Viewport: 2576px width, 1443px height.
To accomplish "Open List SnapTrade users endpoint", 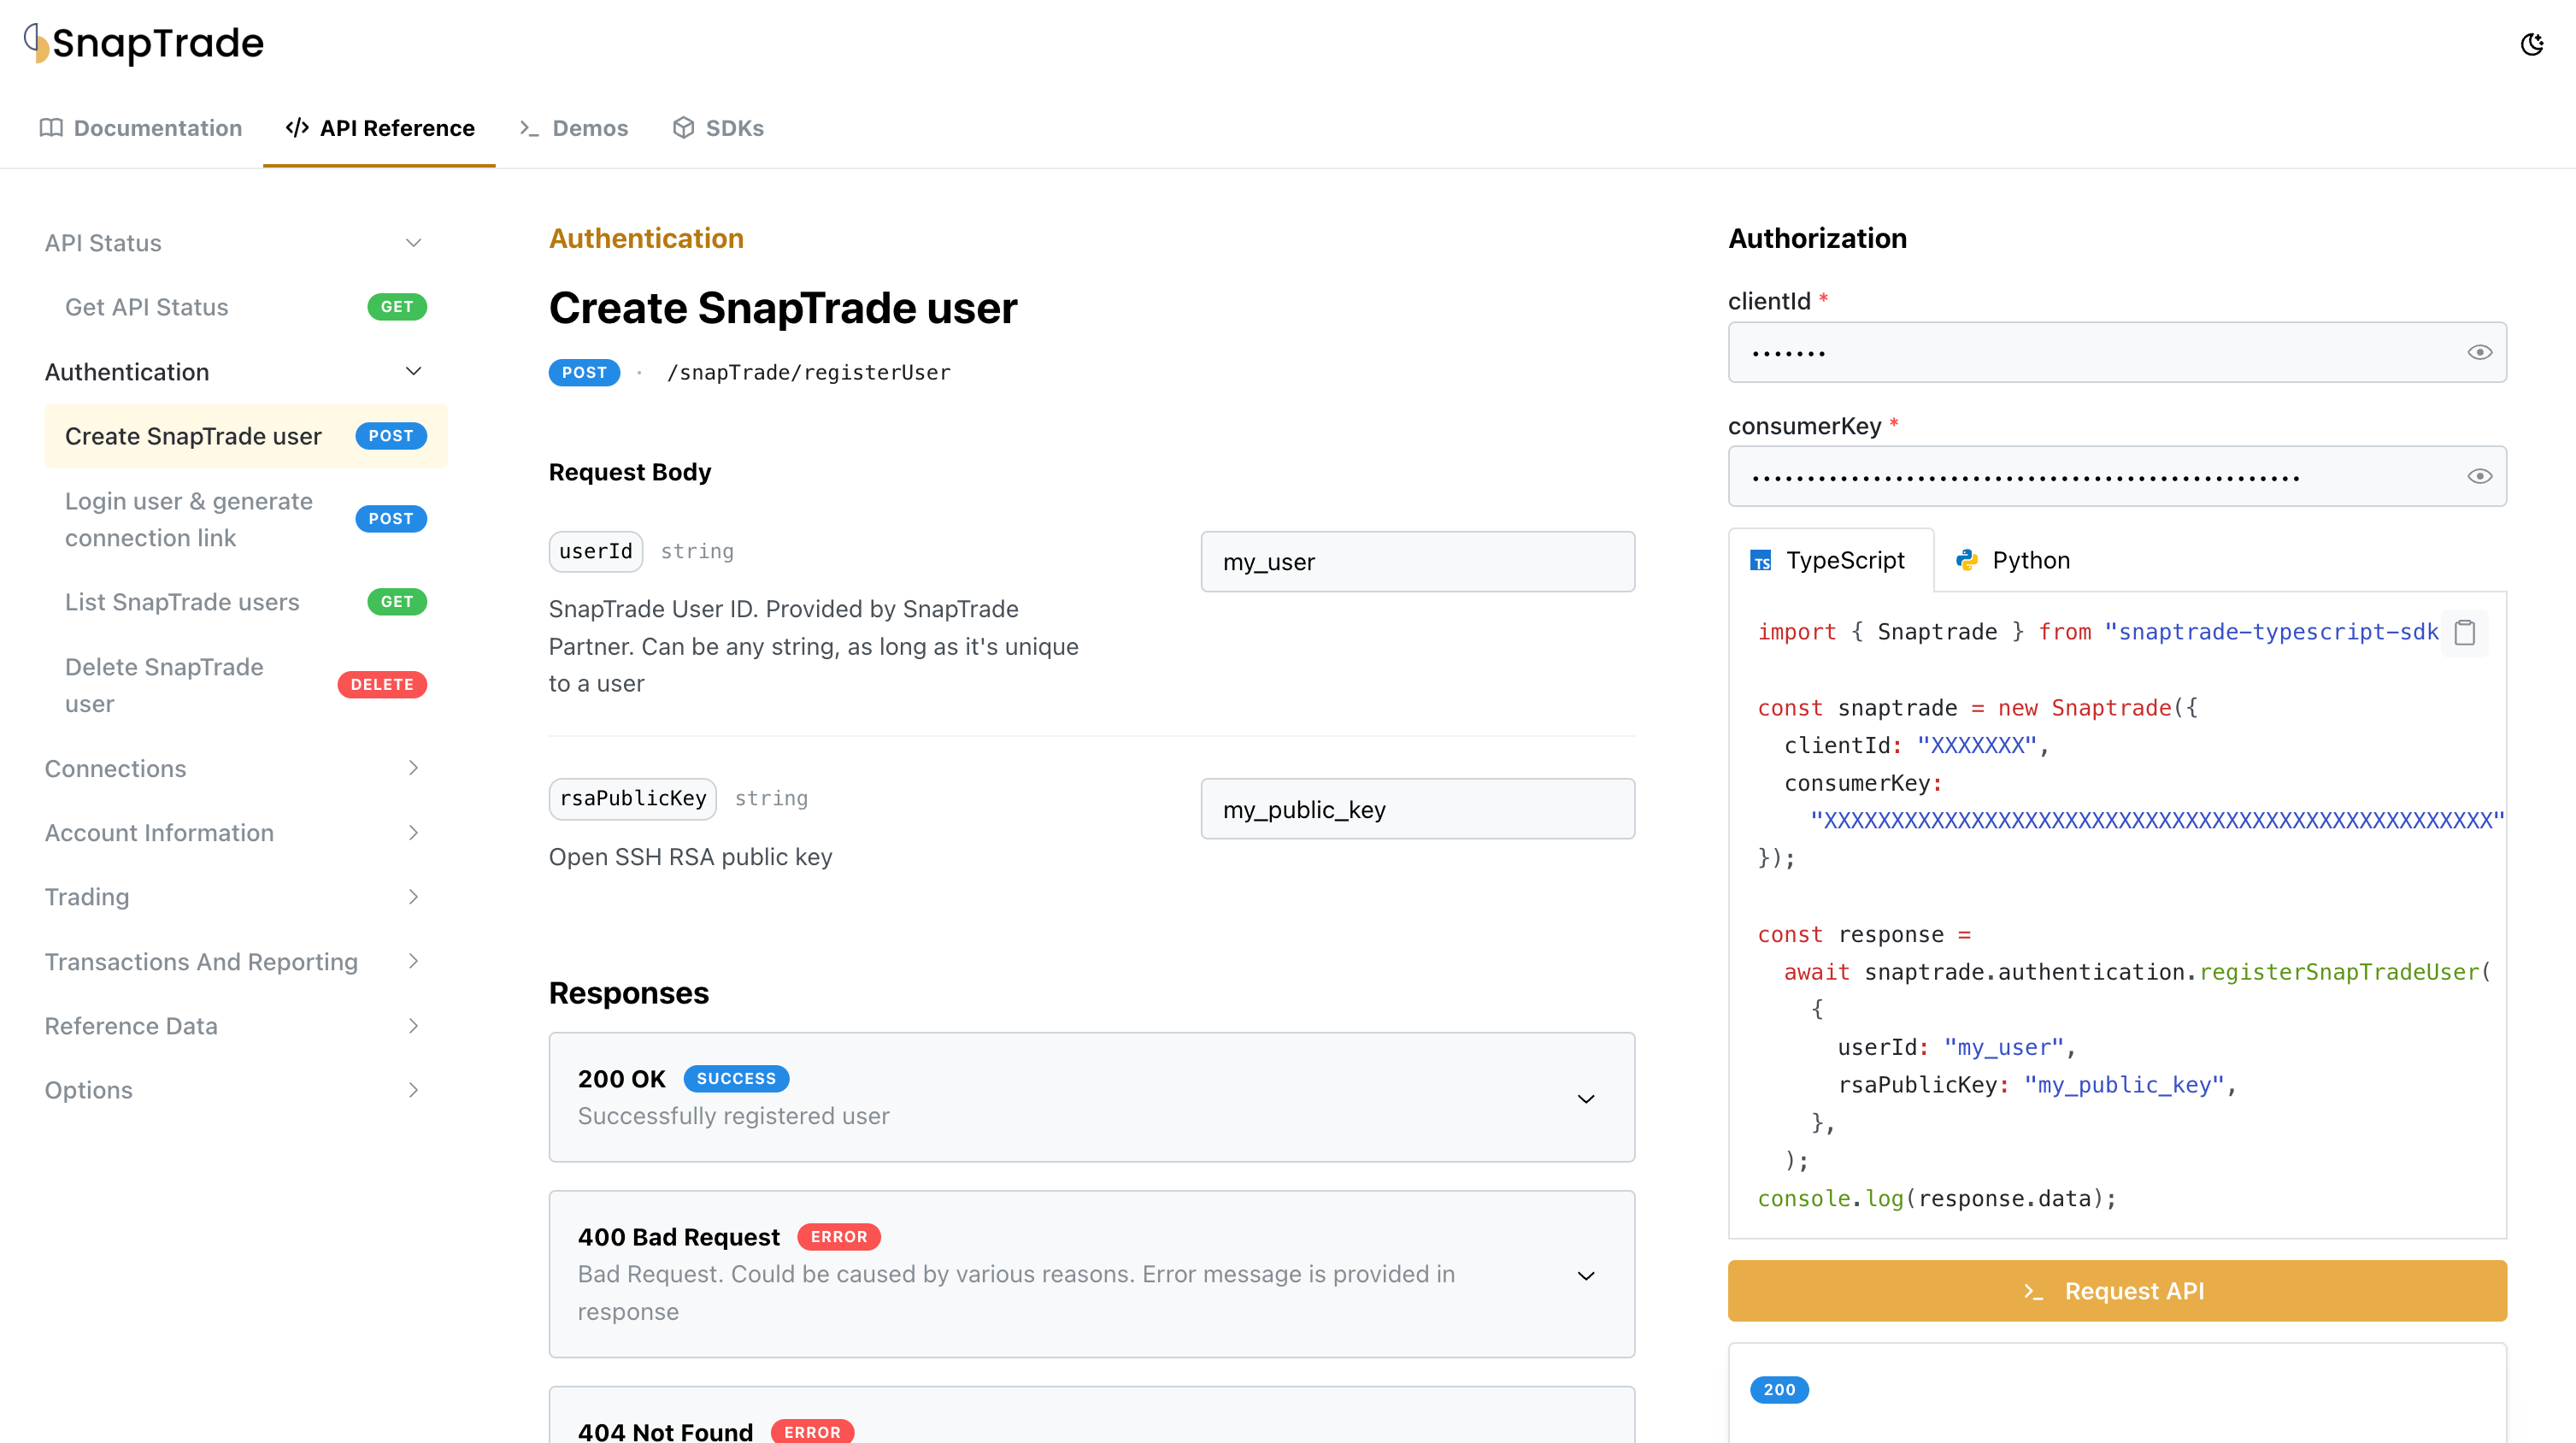I will 182,602.
